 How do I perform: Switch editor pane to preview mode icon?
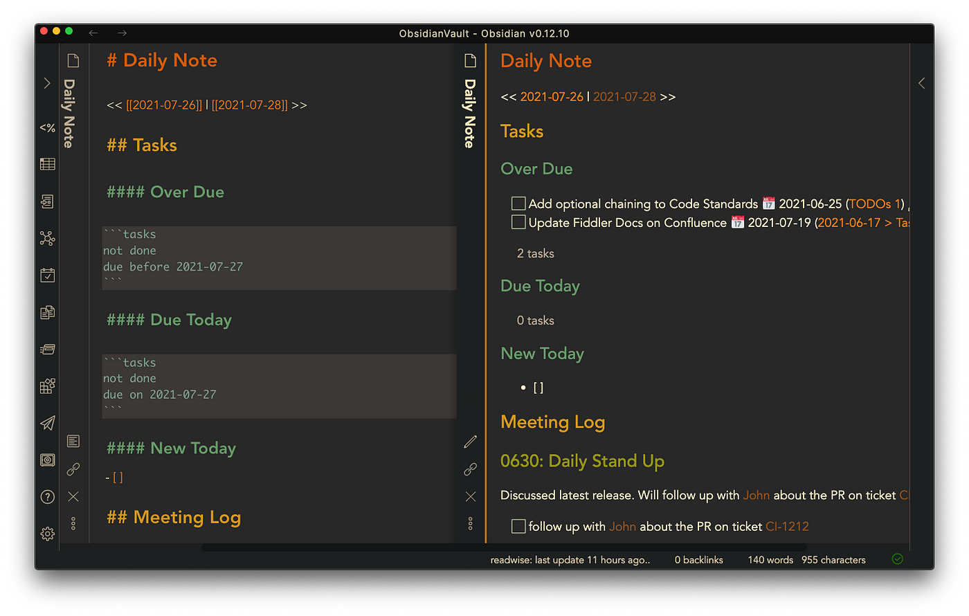pos(73,441)
